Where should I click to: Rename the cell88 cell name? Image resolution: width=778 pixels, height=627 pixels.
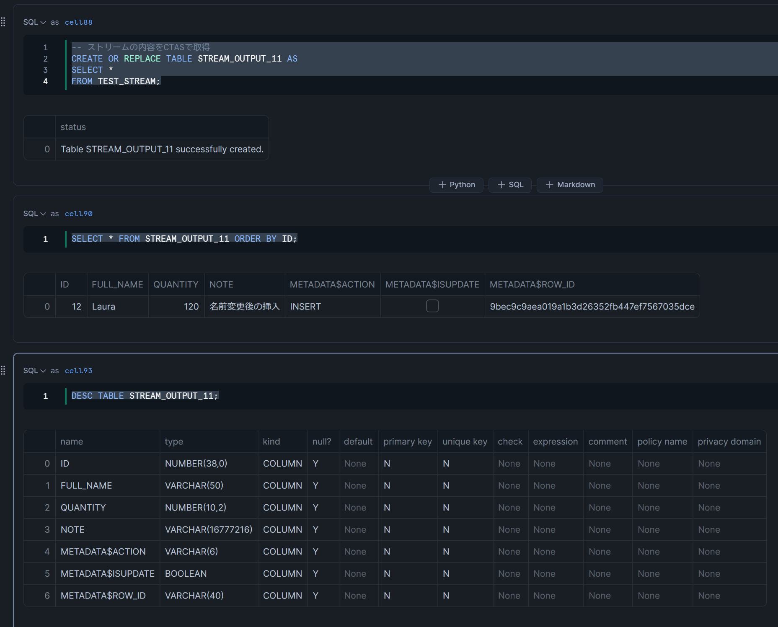tap(78, 22)
